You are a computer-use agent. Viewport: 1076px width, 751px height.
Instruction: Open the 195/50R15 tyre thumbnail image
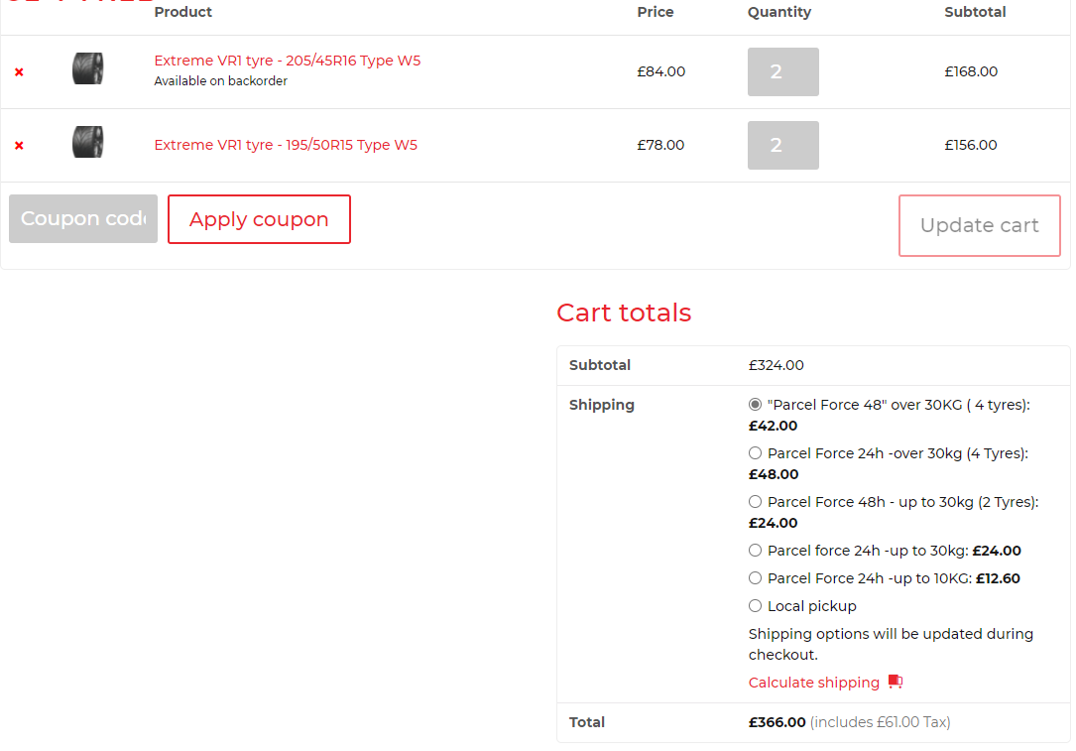pyautogui.click(x=88, y=142)
